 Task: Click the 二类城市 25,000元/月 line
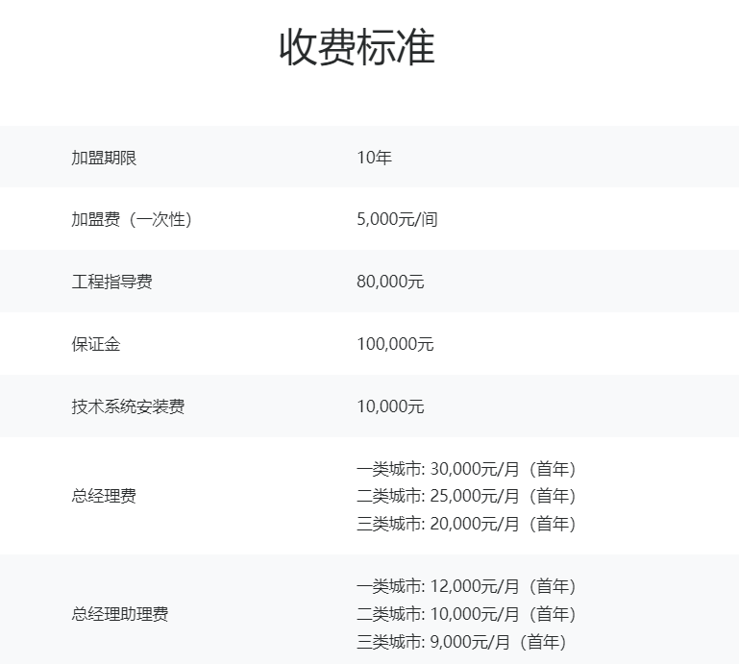click(466, 497)
